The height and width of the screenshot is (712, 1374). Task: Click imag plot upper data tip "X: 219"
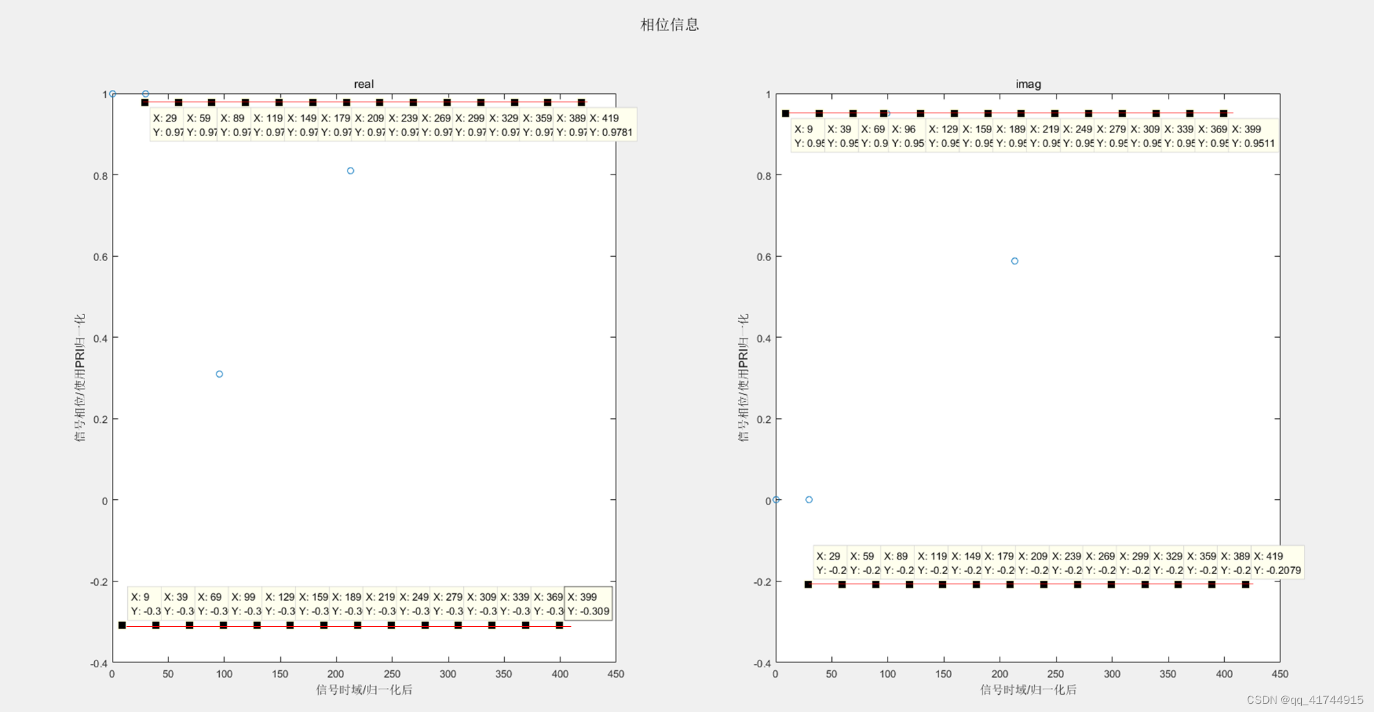[1044, 136]
